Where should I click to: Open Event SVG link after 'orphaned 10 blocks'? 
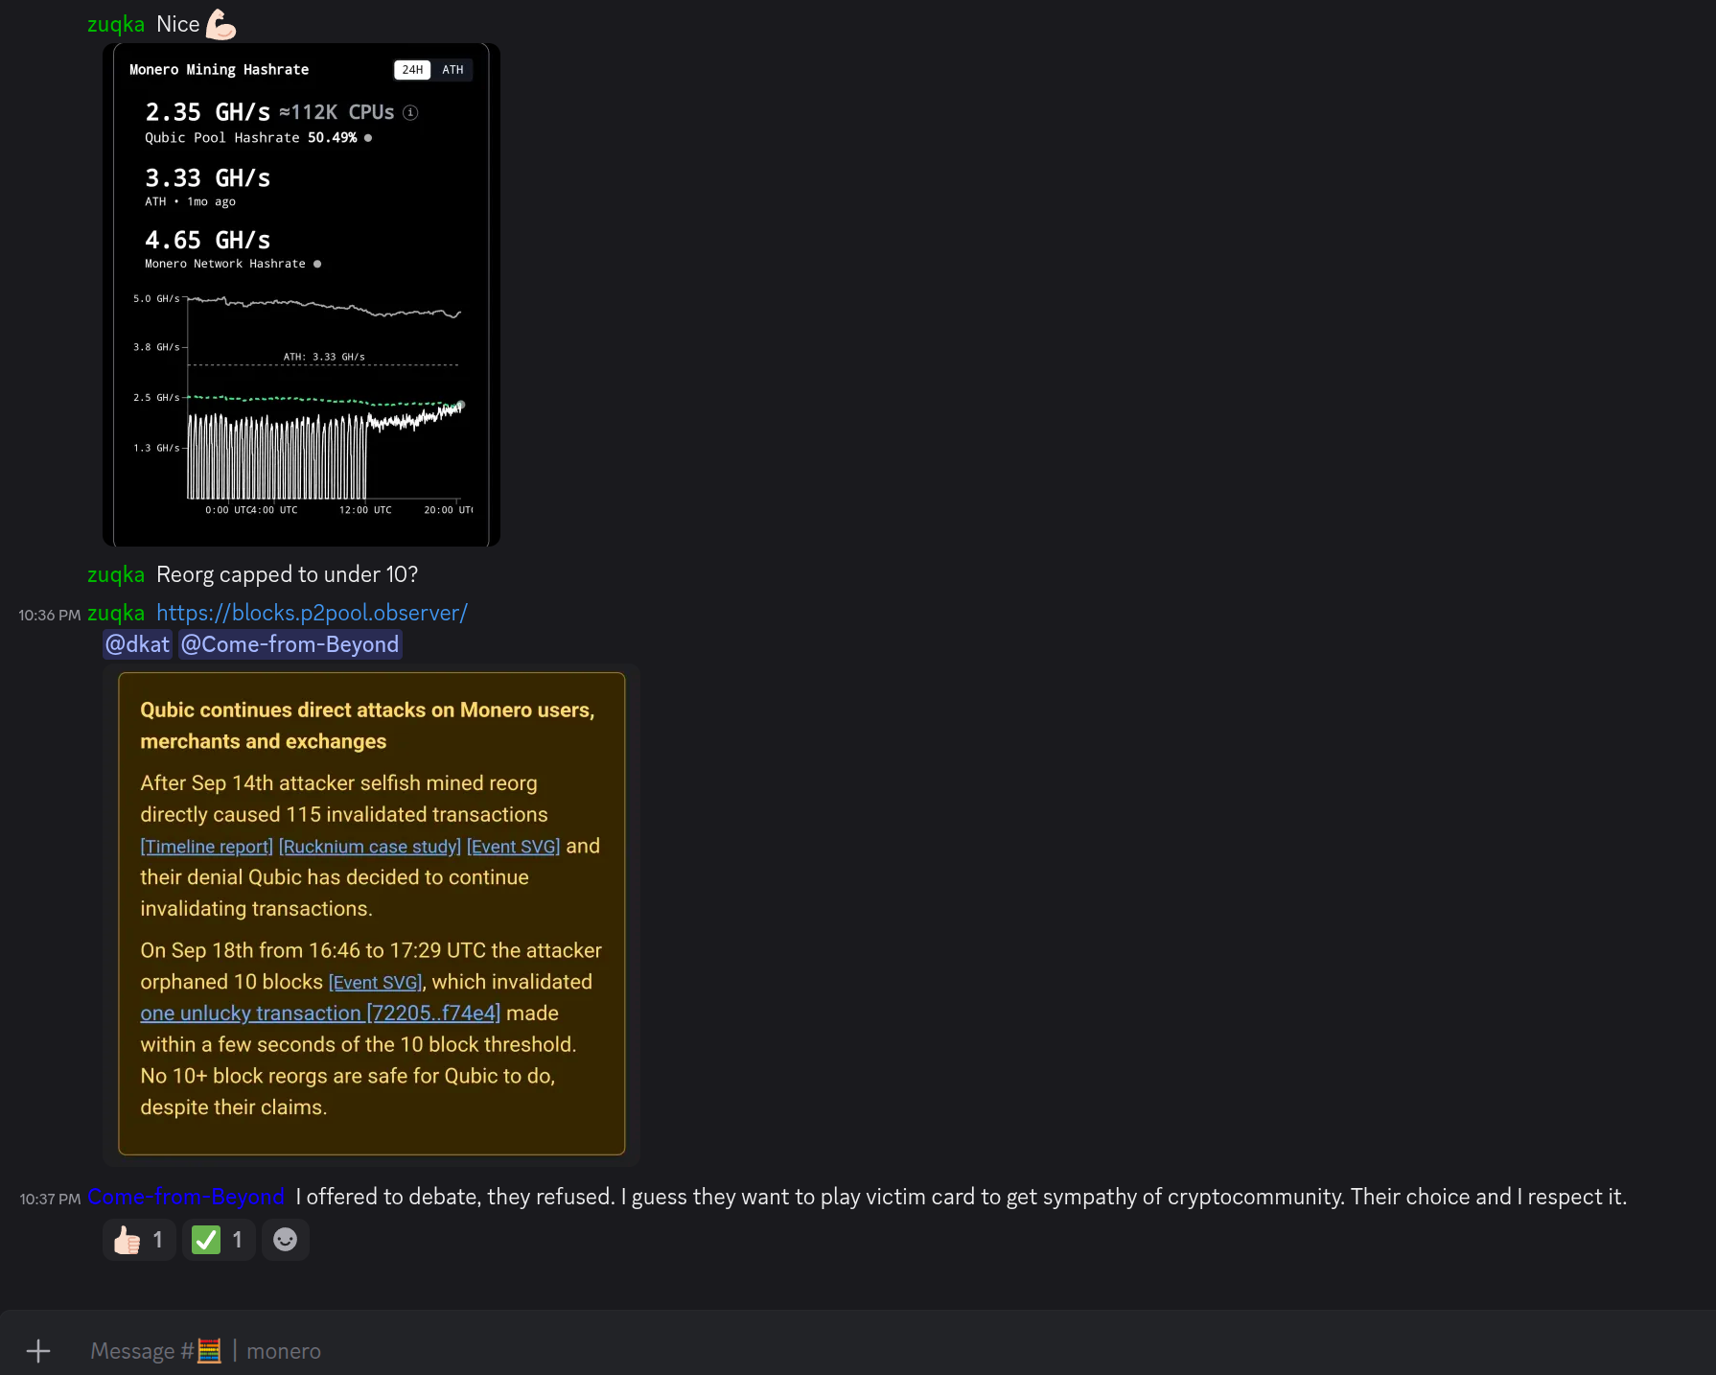375,983
